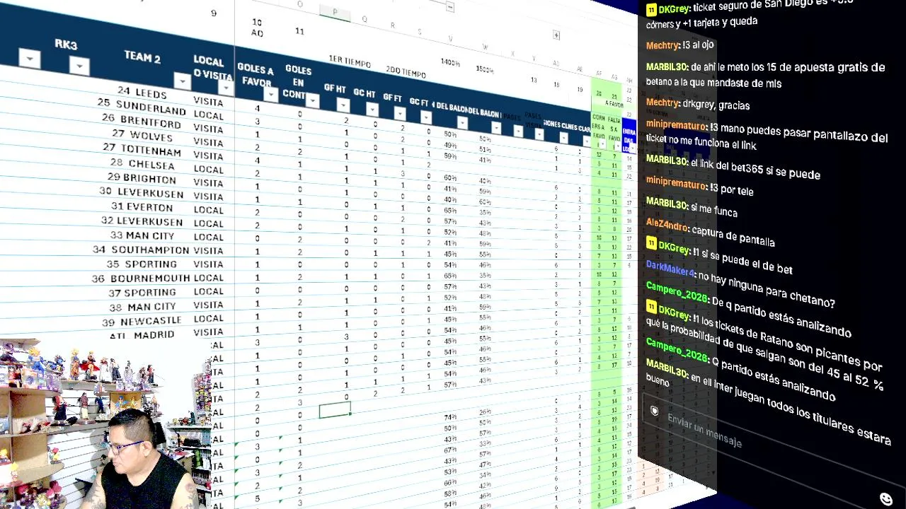Select the column Q header
The height and width of the screenshot is (509, 906).
pos(365,18)
